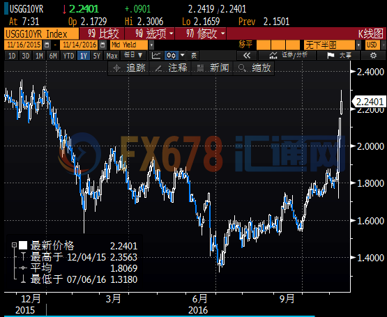
Task: Select 最低于 low marker in legend
Action: coord(23,279)
